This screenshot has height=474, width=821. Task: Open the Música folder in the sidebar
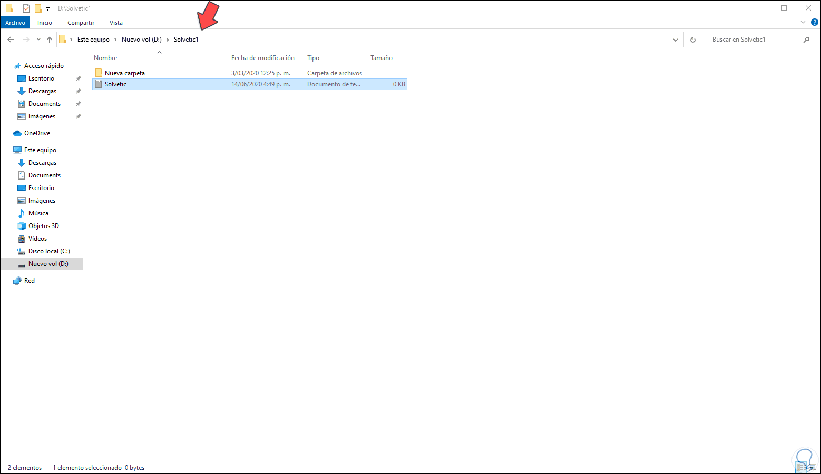coord(38,213)
